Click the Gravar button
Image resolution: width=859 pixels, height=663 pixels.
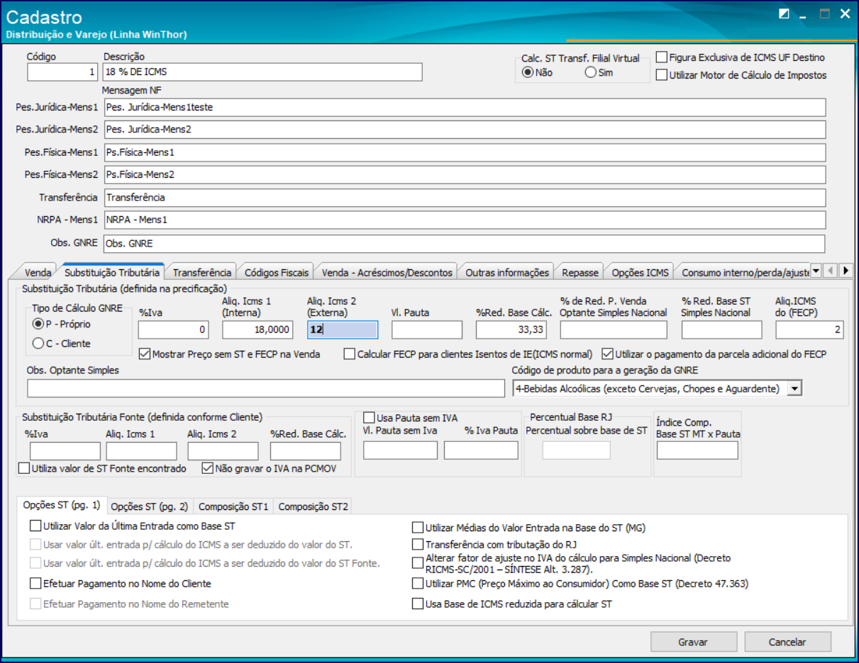tap(693, 642)
